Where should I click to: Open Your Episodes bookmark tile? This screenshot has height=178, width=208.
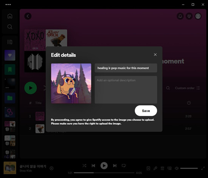tap(10, 70)
